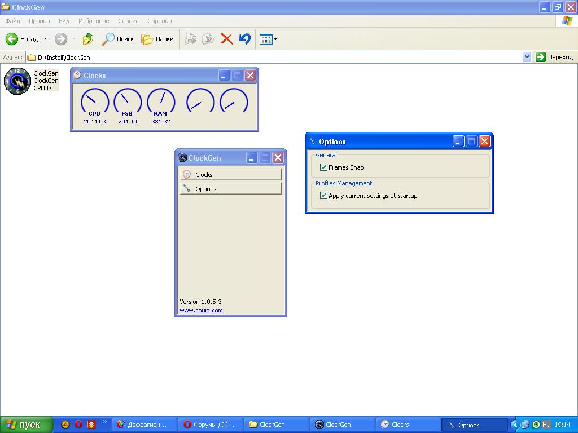Click the RAM gauge in Clocks window
This screenshot has height=433, width=578.
coord(161,102)
